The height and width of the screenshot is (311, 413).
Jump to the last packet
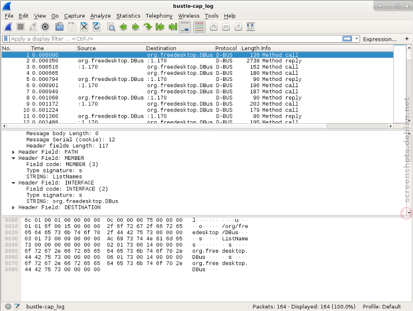click(172, 27)
